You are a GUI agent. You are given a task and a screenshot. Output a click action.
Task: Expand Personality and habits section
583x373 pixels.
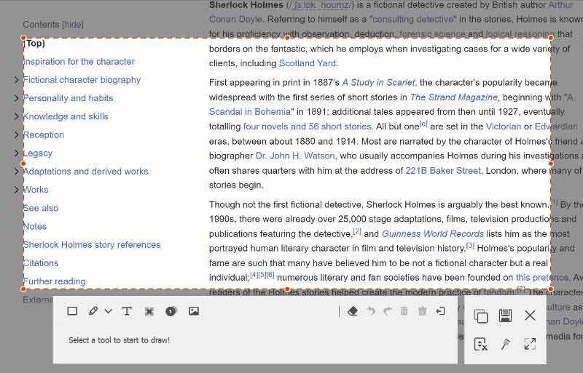pos(16,98)
